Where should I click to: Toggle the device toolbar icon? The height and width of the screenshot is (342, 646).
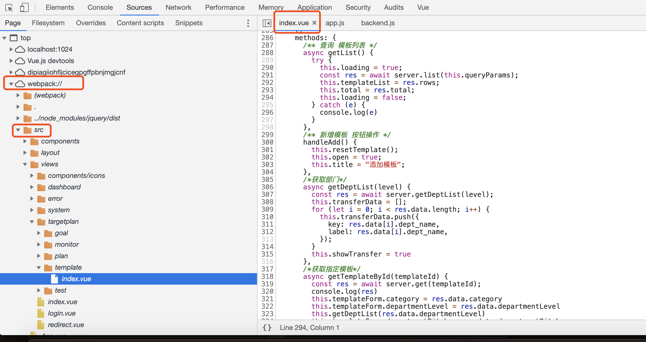(24, 8)
